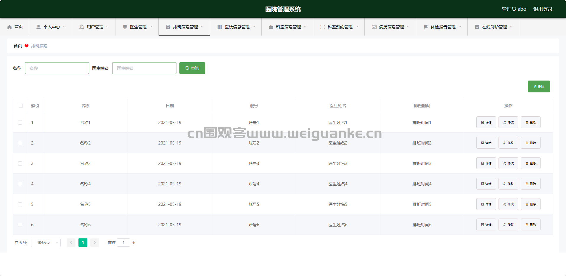The image size is (566, 276).
Task: Edit (修改) the row 名称6
Action: 508,224
